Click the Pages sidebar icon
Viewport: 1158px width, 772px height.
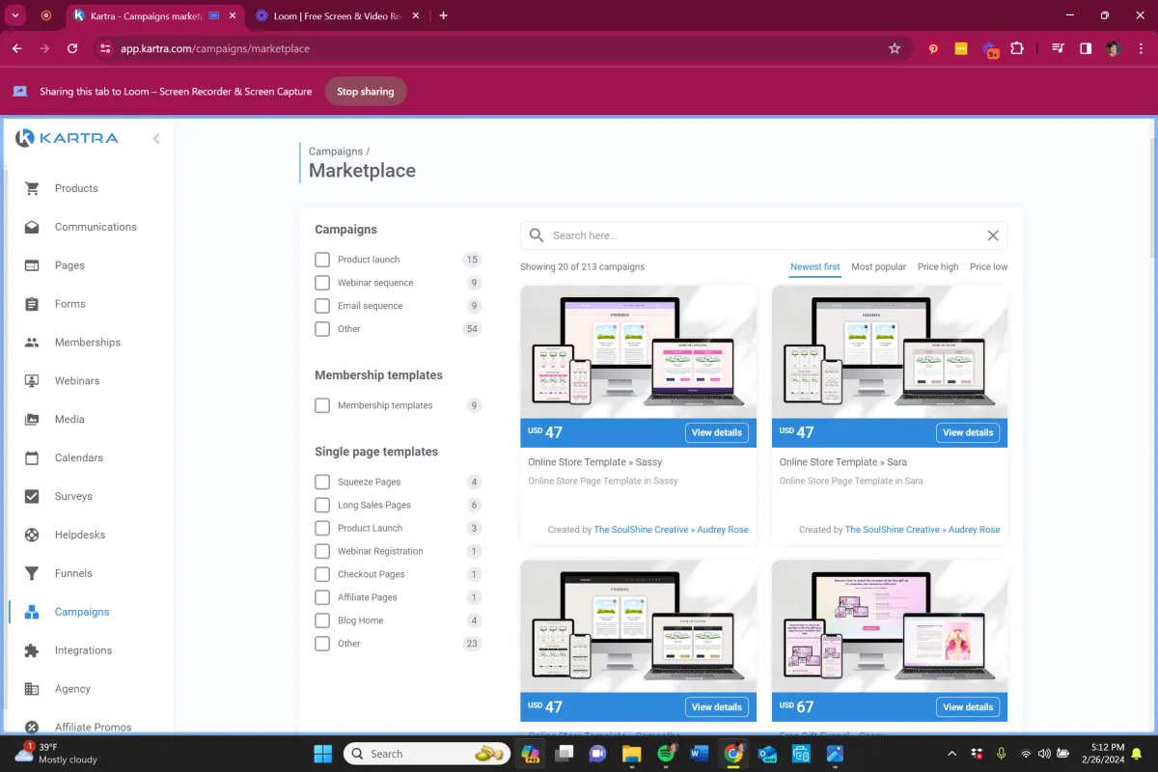tap(32, 265)
